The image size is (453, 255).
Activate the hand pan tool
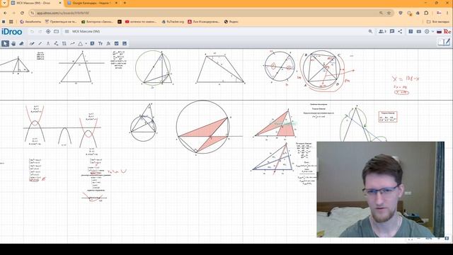(x=13, y=43)
